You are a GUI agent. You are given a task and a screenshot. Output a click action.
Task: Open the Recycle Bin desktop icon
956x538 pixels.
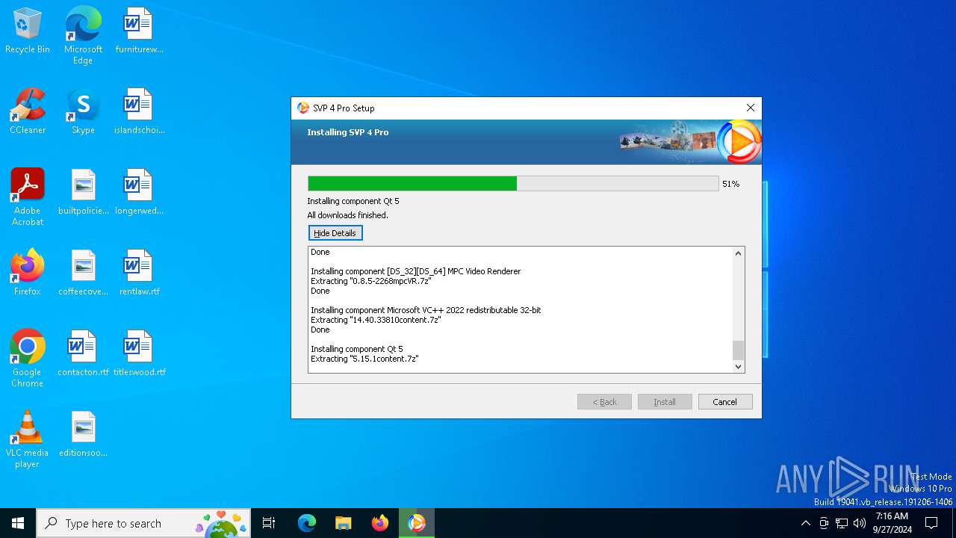[28, 31]
